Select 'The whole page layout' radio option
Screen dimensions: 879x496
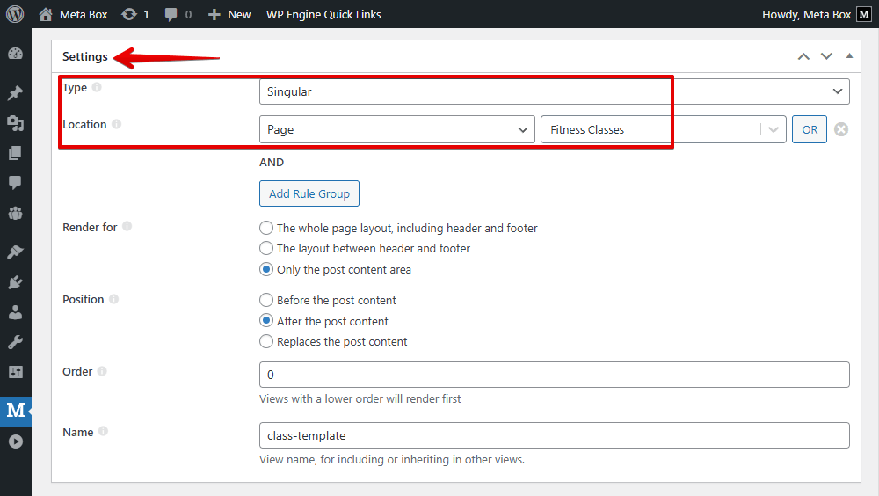(266, 228)
